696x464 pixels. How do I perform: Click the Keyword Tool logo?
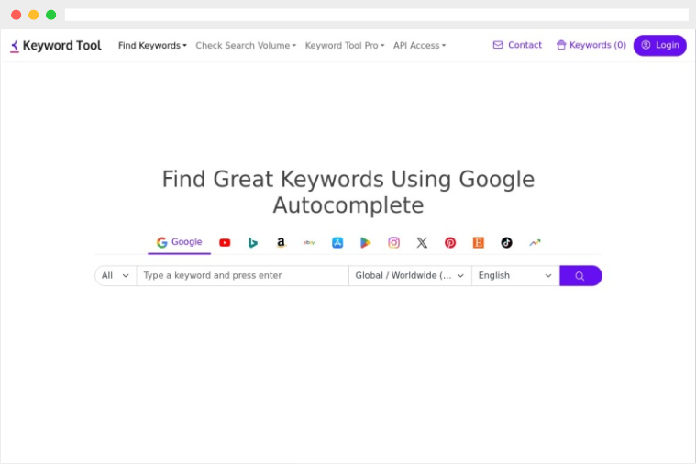tap(56, 45)
